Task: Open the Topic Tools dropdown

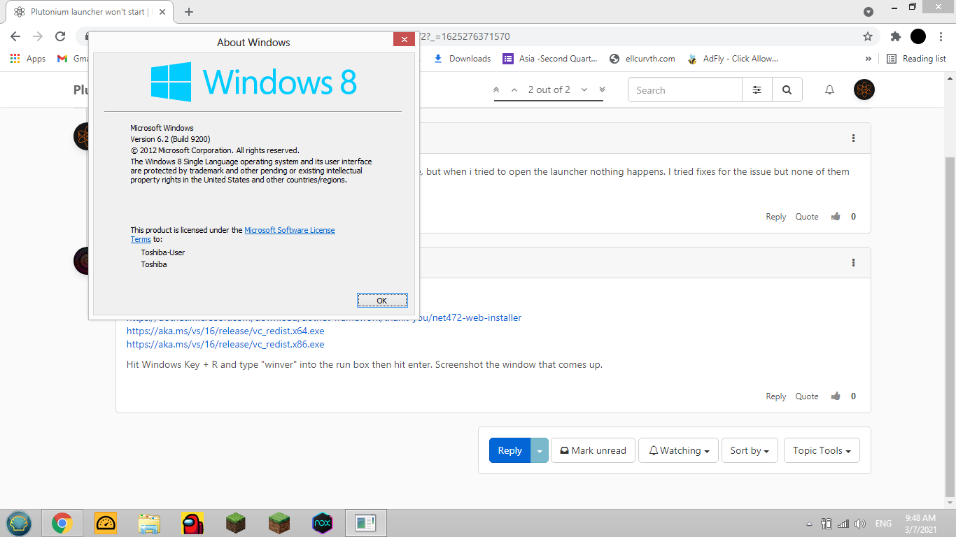Action: [x=822, y=450]
